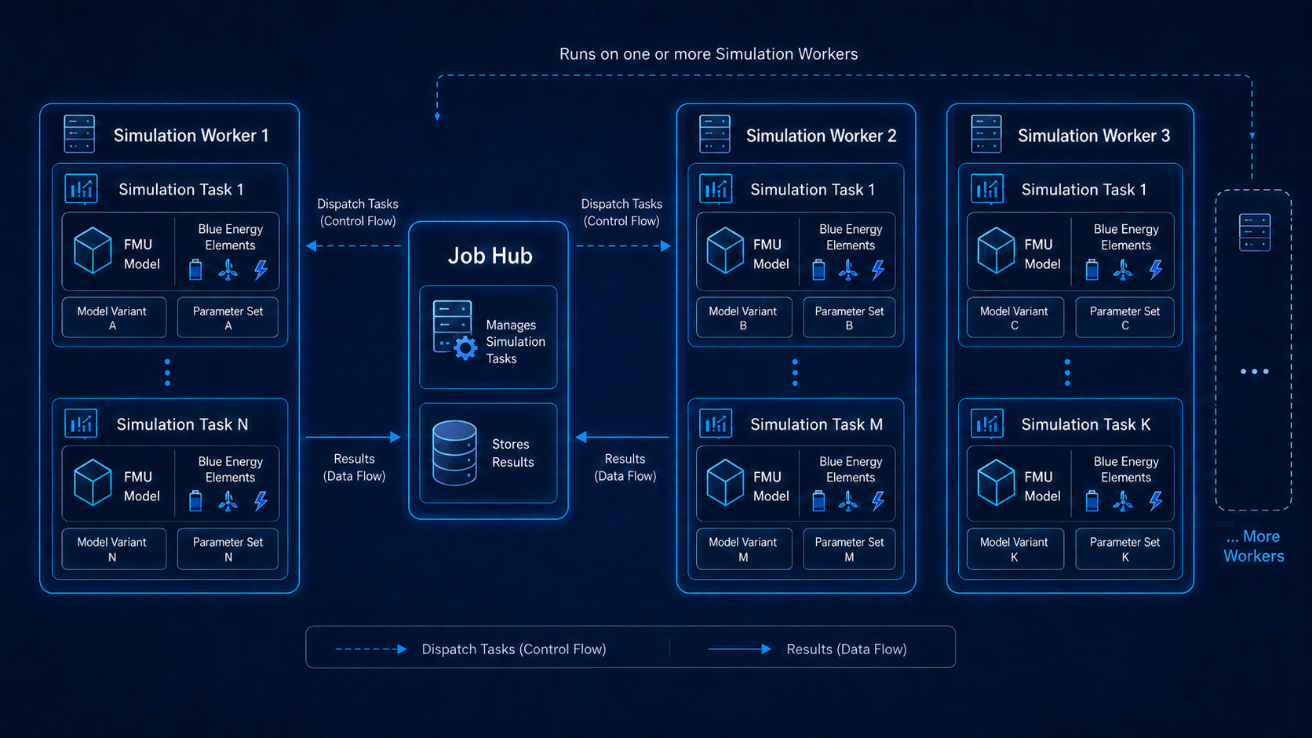Click the Simulation Worker 2 title

821,136
